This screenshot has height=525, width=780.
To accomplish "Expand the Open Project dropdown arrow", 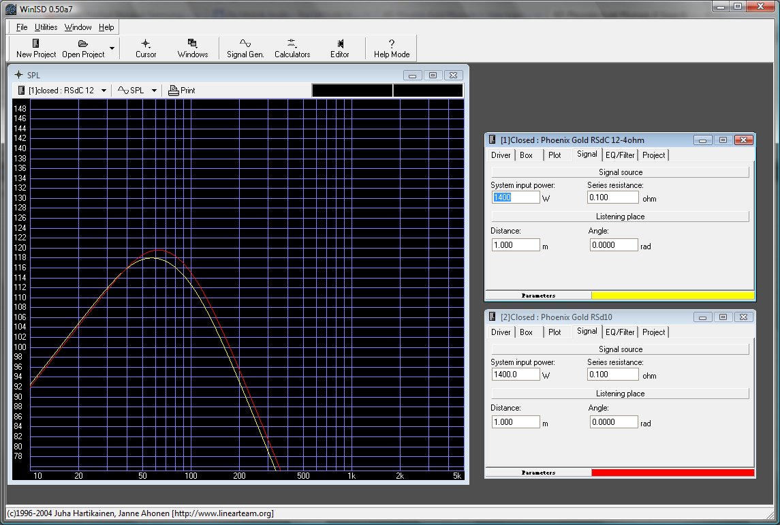I will 112,48.
